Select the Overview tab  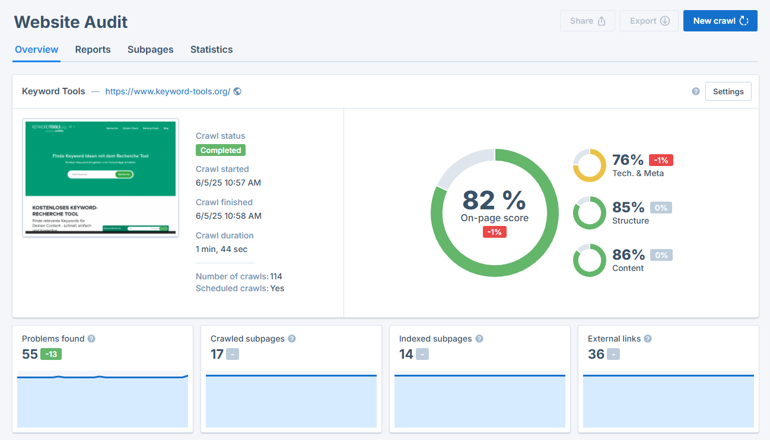(x=36, y=50)
